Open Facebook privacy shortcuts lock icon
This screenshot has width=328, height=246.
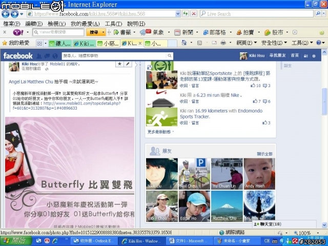(x=306, y=56)
